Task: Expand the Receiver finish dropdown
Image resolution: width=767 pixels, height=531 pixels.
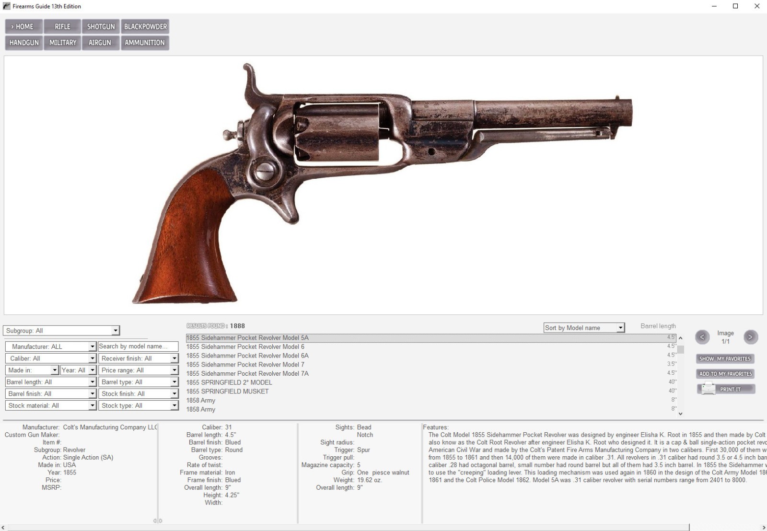Action: pos(174,358)
